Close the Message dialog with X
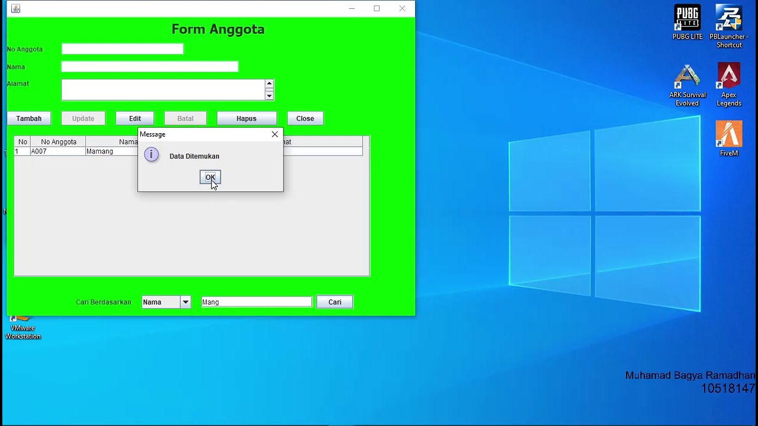This screenshot has width=758, height=426. click(x=275, y=134)
